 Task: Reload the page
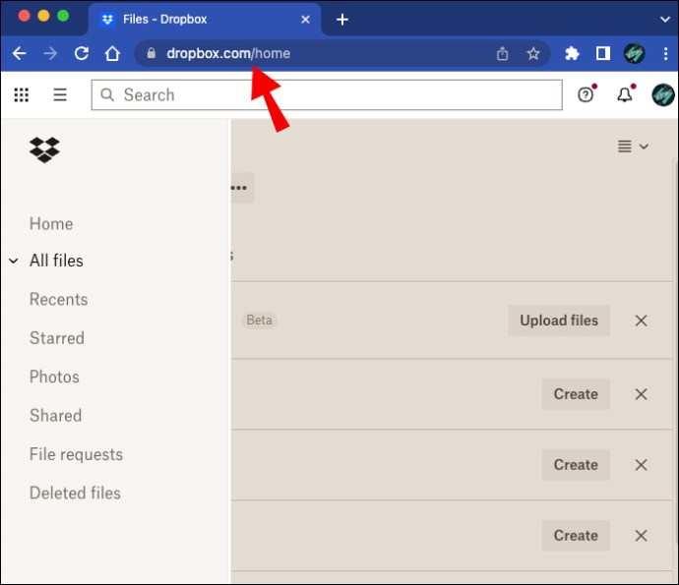82,54
